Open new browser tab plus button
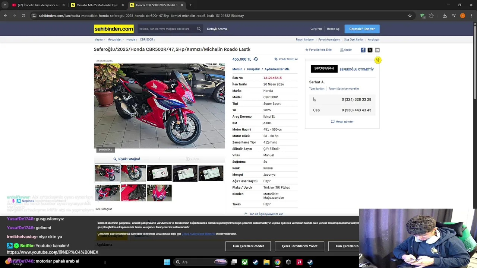Viewport: 477px width, 268px height. pyautogui.click(x=191, y=5)
